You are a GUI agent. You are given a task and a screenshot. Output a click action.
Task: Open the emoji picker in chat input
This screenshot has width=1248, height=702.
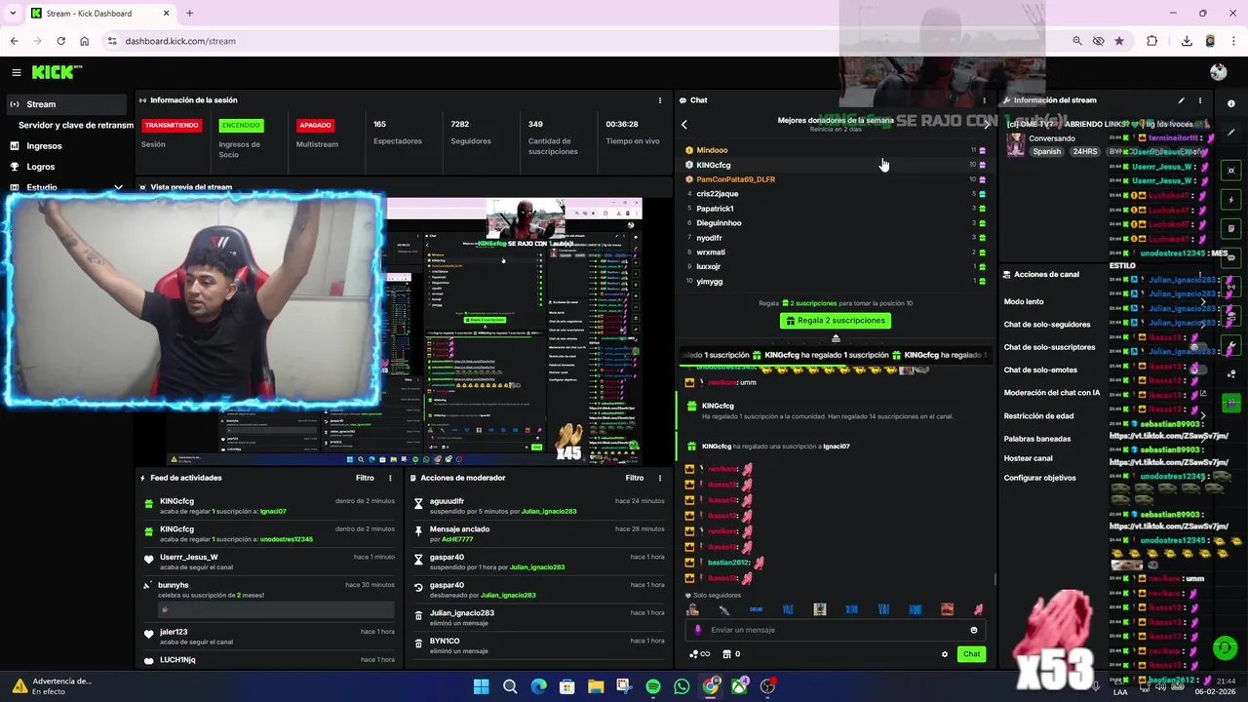[x=973, y=630]
